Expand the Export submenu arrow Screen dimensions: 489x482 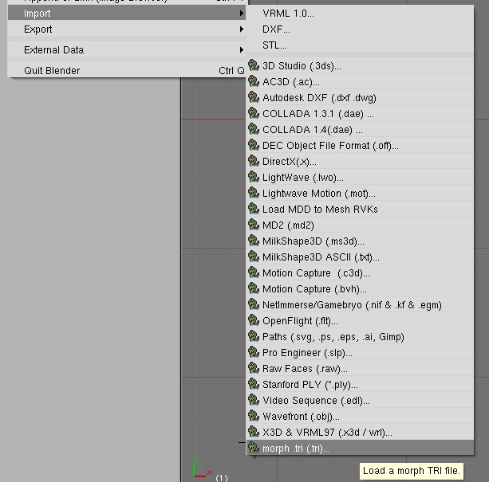coord(241,29)
